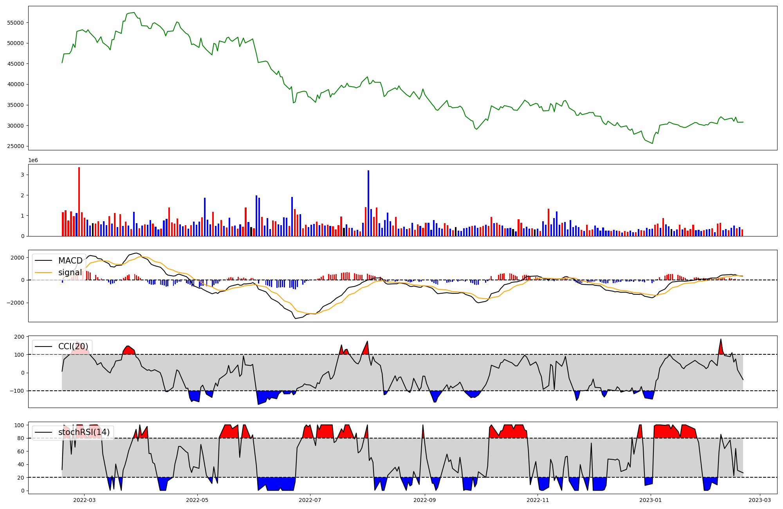The width and height of the screenshot is (783, 509).
Task: Click the stochRSI(14) legend entry
Action: (84, 432)
